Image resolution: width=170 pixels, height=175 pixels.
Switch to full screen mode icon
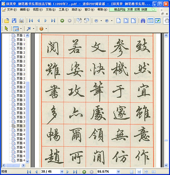coord(158,21)
